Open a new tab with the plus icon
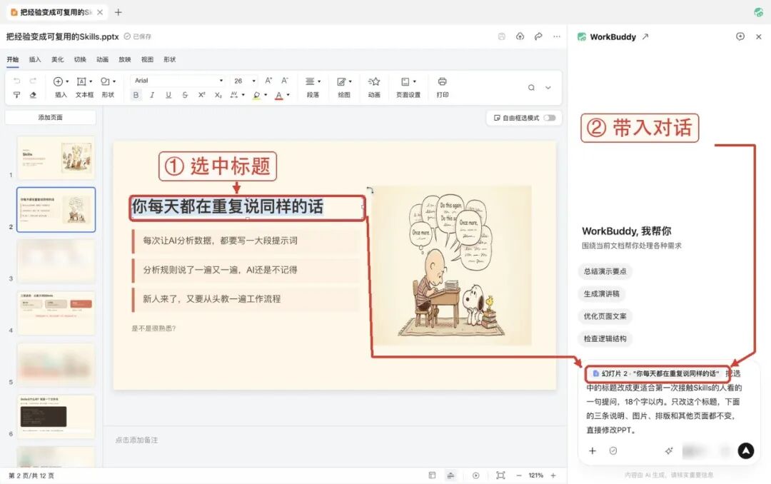This screenshot has height=484, width=771. 118,12
